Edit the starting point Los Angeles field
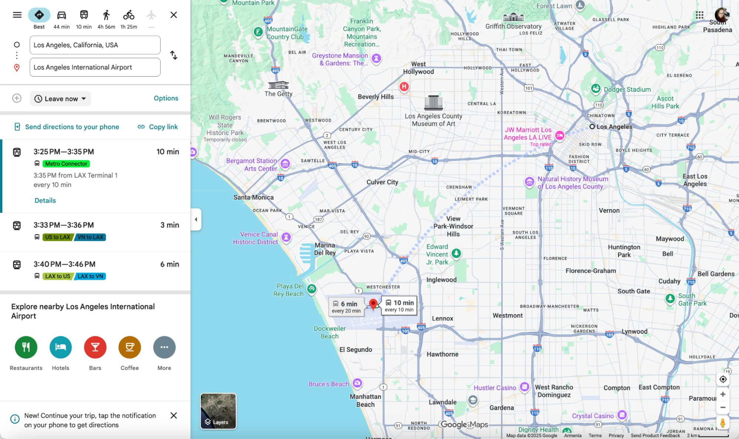This screenshot has width=739, height=439. point(95,45)
